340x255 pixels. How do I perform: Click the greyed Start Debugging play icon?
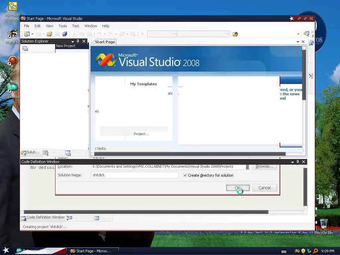point(143,34)
